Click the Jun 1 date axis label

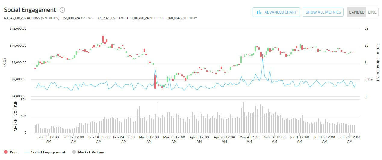[300, 139]
